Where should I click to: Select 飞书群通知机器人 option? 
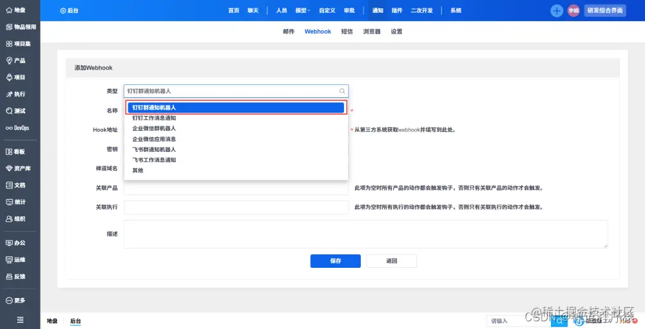(x=236, y=149)
